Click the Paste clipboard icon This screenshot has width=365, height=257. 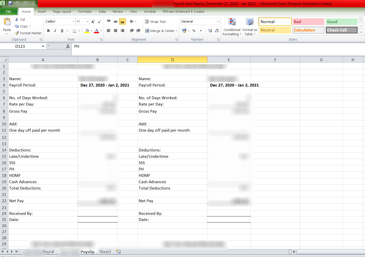[7, 22]
